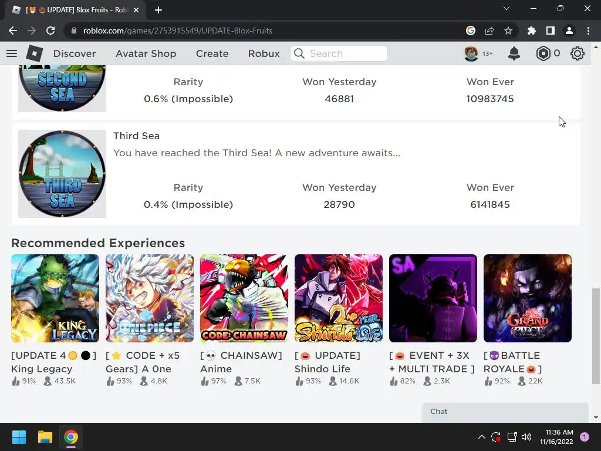Click the Chrome taskbar icon
Image resolution: width=601 pixels, height=451 pixels.
coord(71,437)
